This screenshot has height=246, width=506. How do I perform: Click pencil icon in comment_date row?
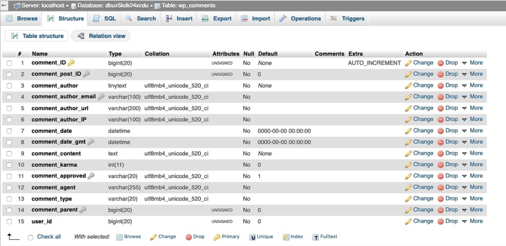pos(409,131)
